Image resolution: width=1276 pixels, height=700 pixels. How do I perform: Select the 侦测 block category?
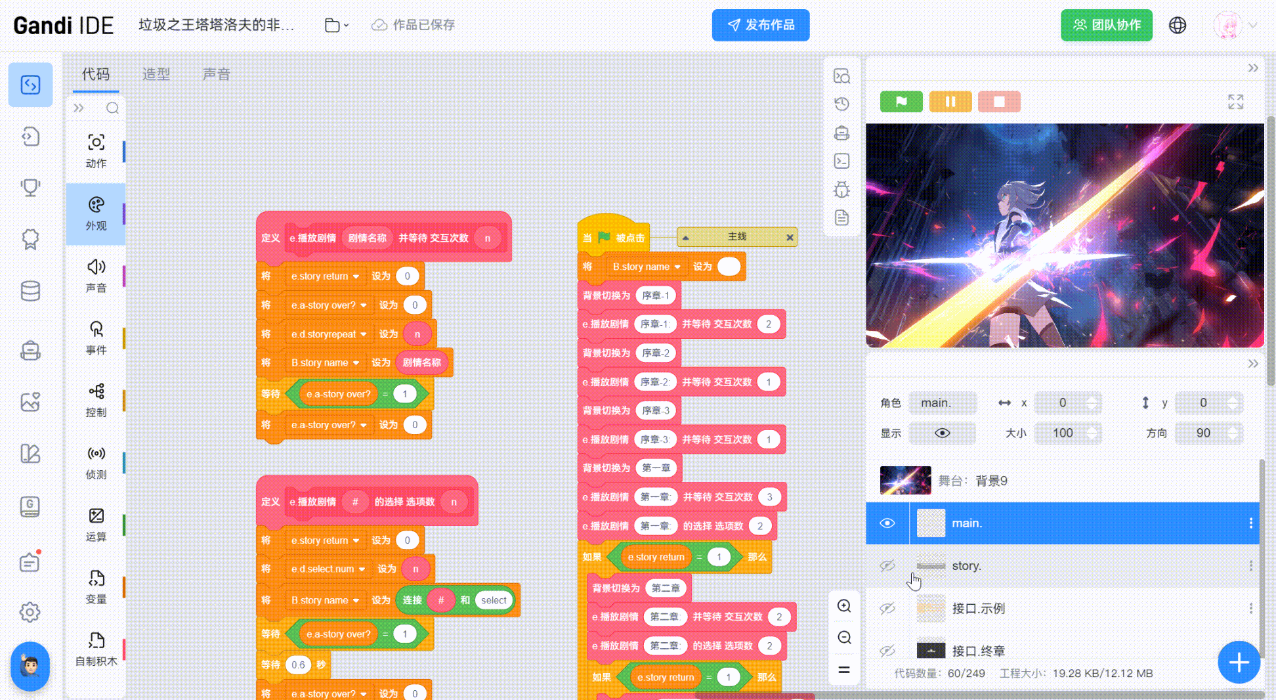pyautogui.click(x=96, y=463)
